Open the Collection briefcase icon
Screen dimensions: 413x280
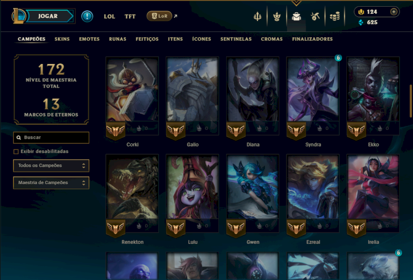coord(296,17)
